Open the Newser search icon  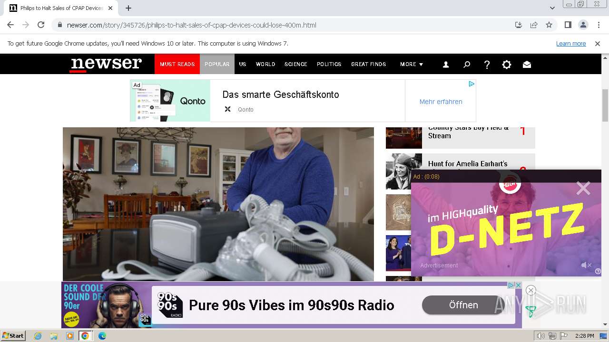(467, 65)
